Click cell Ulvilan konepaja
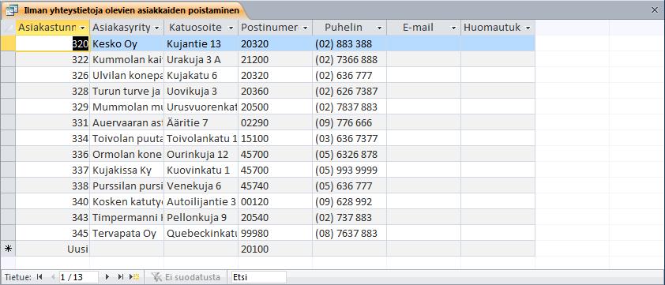This screenshot has width=665, height=285. coord(127,75)
